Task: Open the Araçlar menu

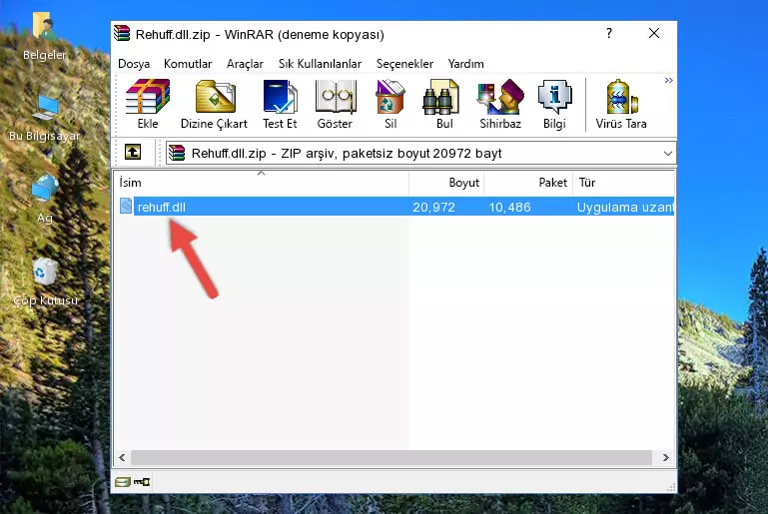Action: (x=245, y=64)
